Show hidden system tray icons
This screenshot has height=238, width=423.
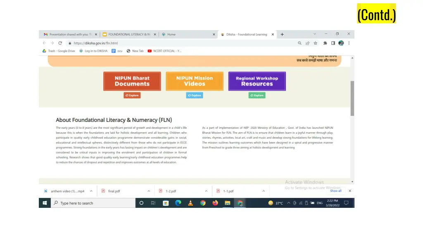point(289,203)
